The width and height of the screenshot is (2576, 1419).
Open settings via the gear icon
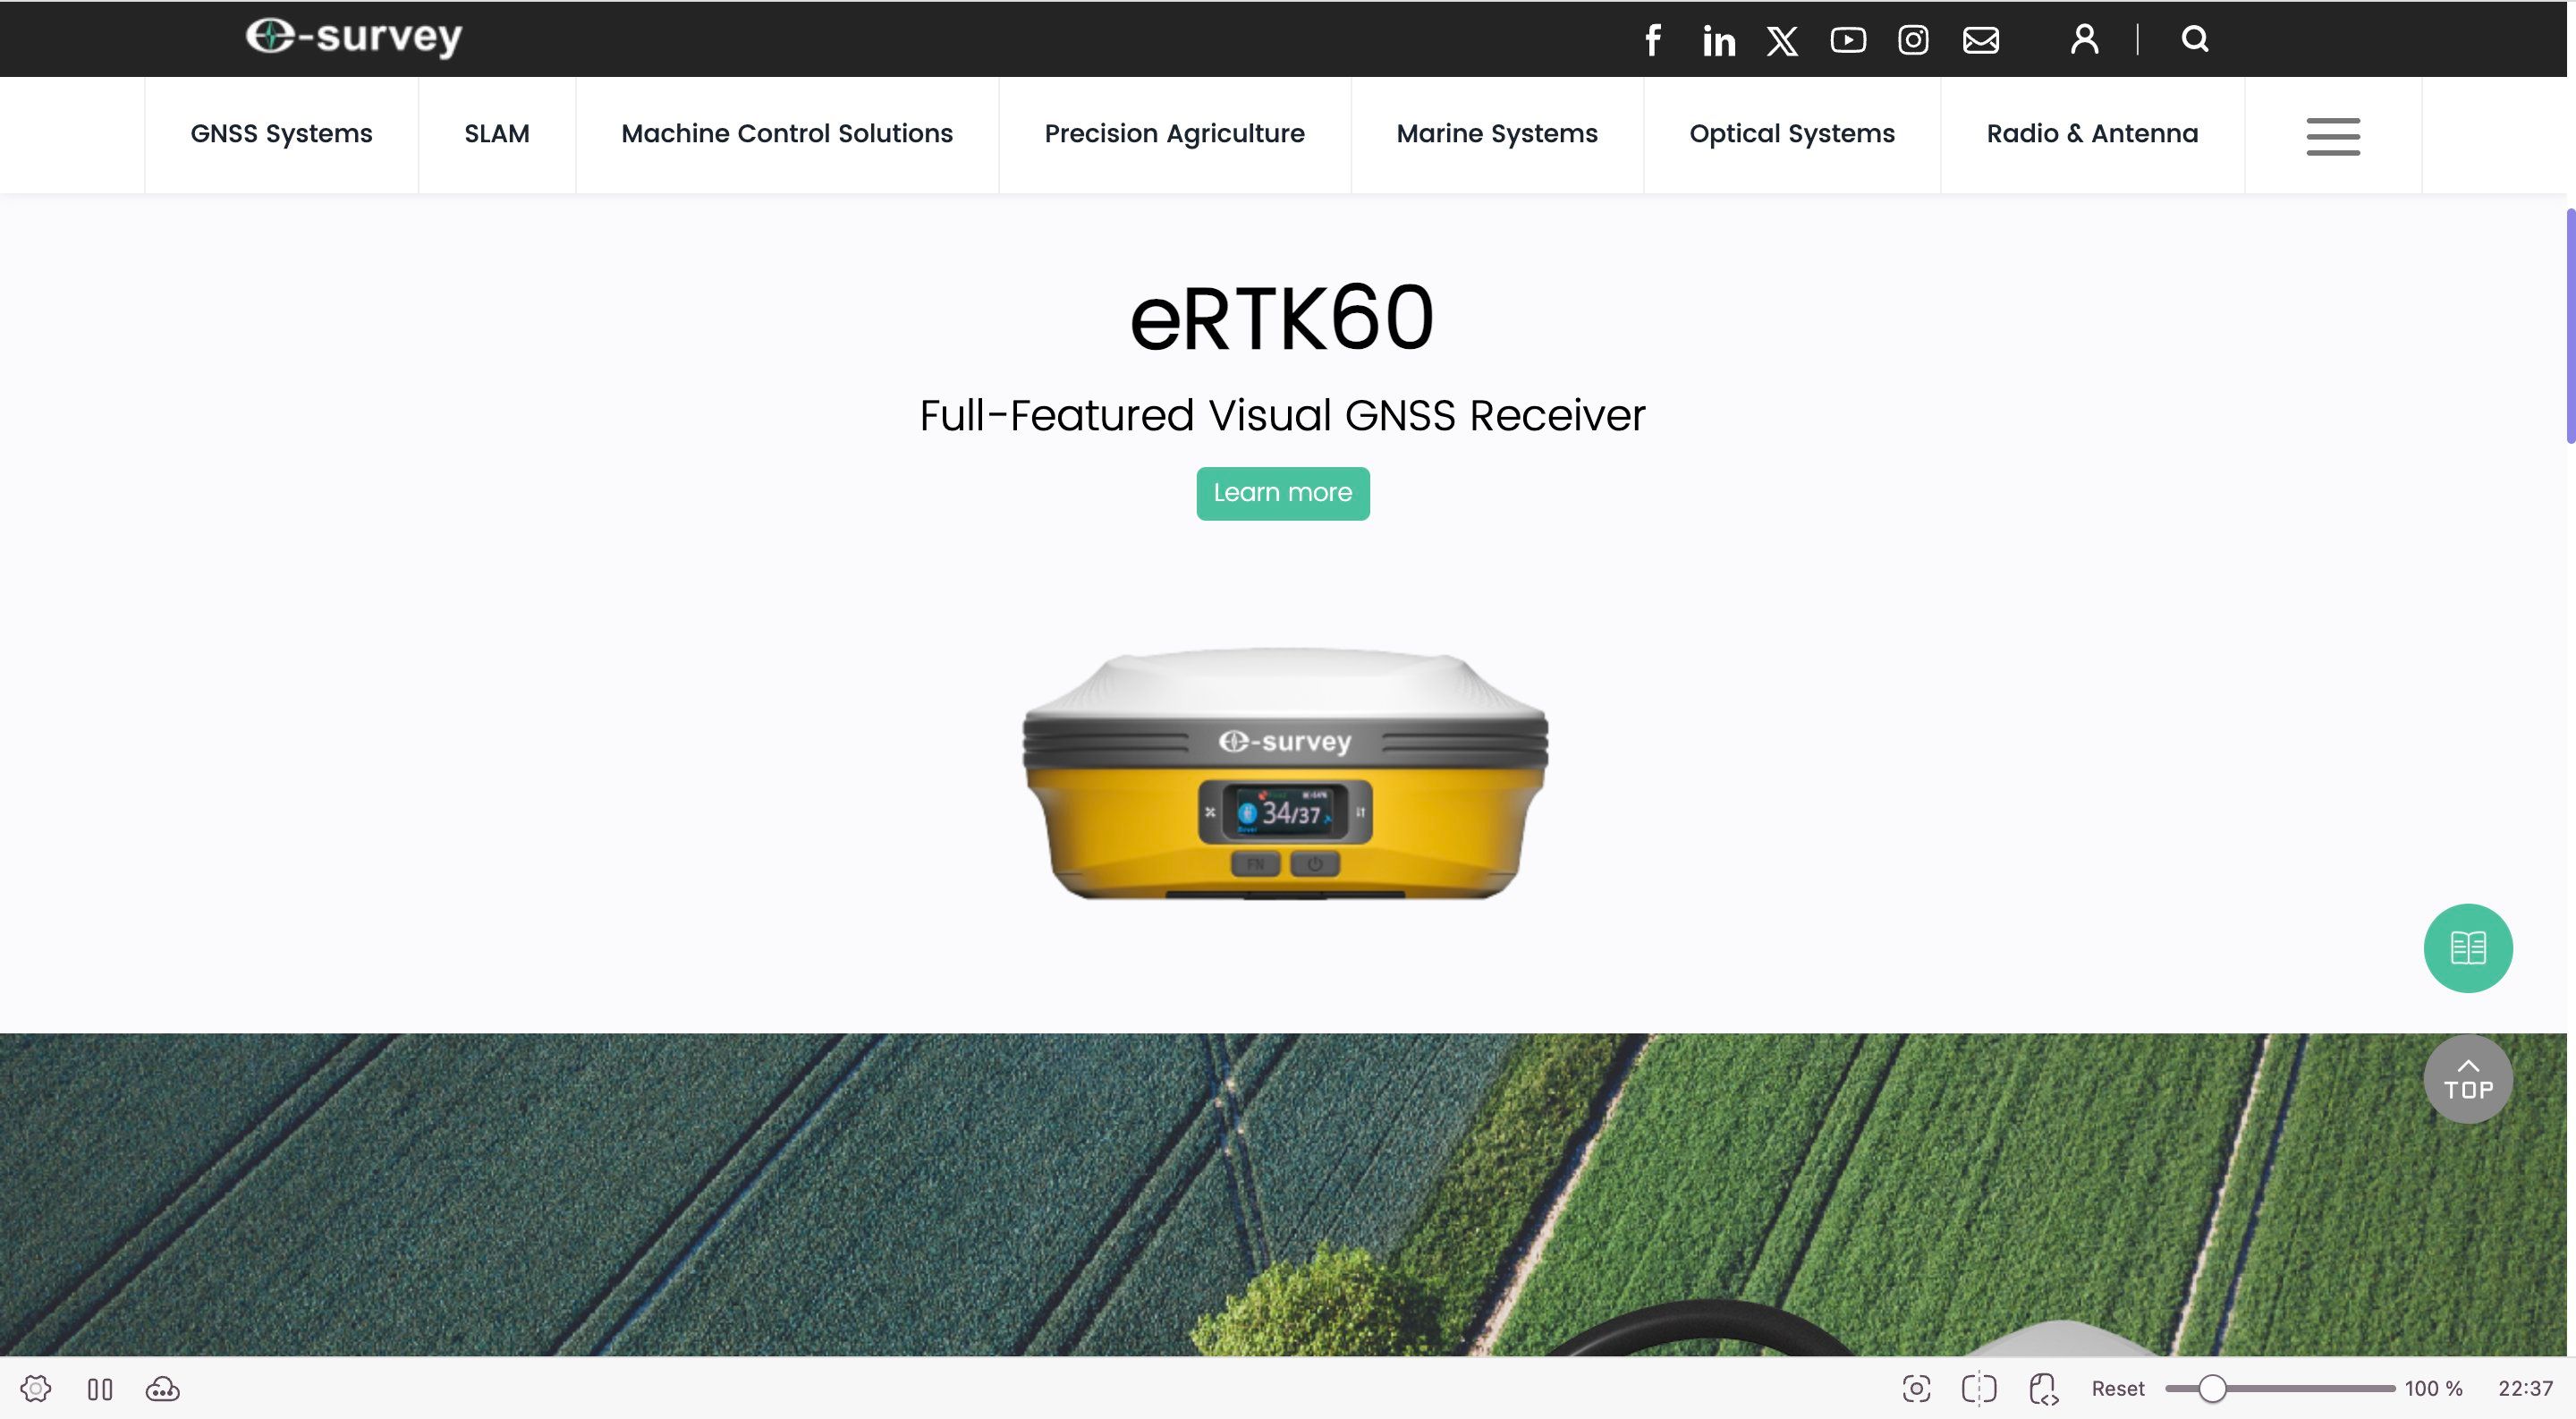(x=36, y=1389)
